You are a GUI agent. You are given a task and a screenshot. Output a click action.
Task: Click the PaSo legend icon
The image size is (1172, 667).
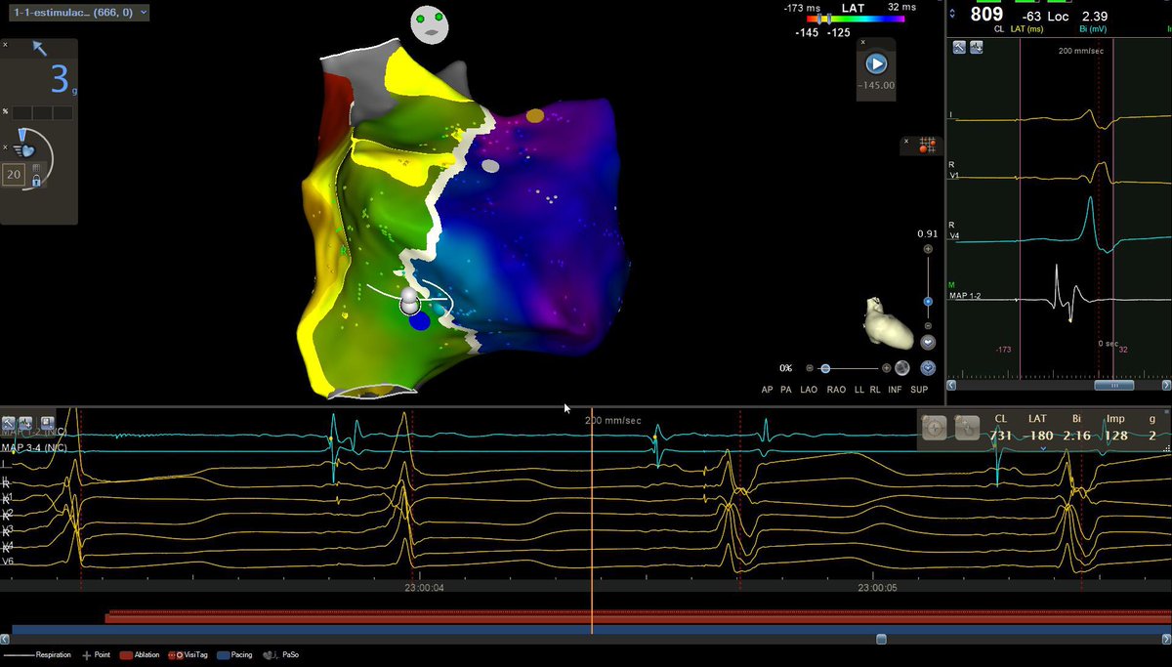(270, 655)
